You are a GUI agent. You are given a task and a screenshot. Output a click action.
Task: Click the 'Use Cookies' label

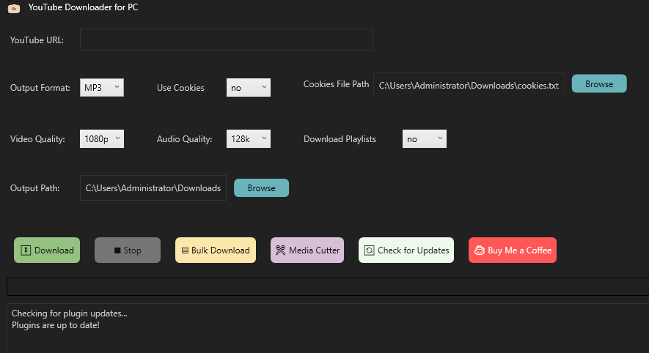tap(180, 88)
